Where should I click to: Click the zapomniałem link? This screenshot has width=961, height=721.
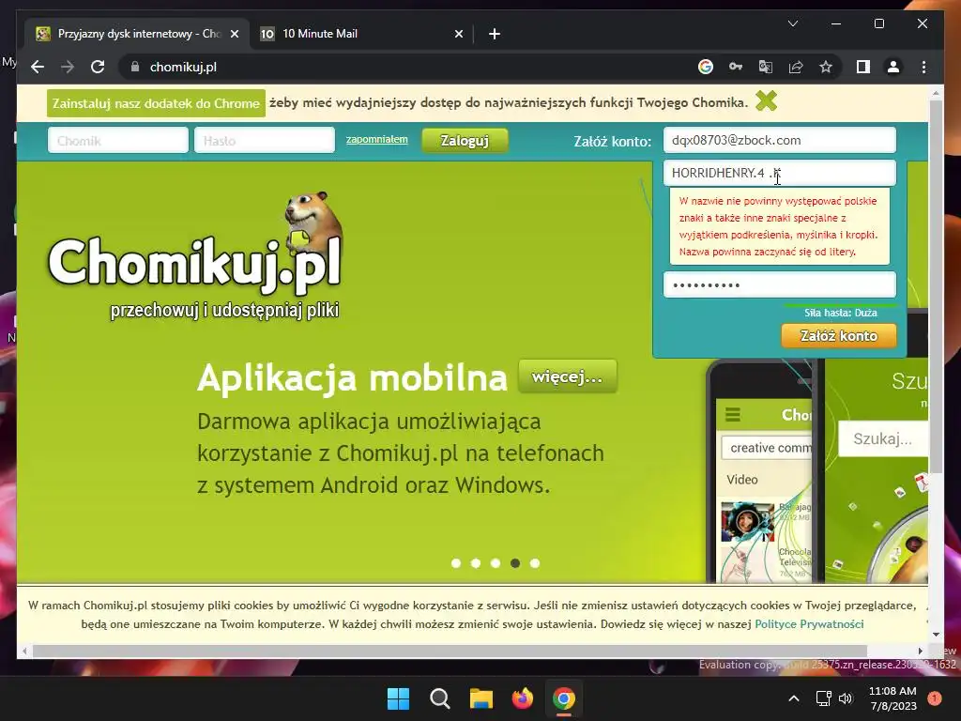[x=377, y=139]
